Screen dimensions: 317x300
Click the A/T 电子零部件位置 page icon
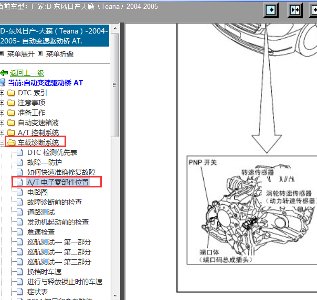[x=20, y=182]
